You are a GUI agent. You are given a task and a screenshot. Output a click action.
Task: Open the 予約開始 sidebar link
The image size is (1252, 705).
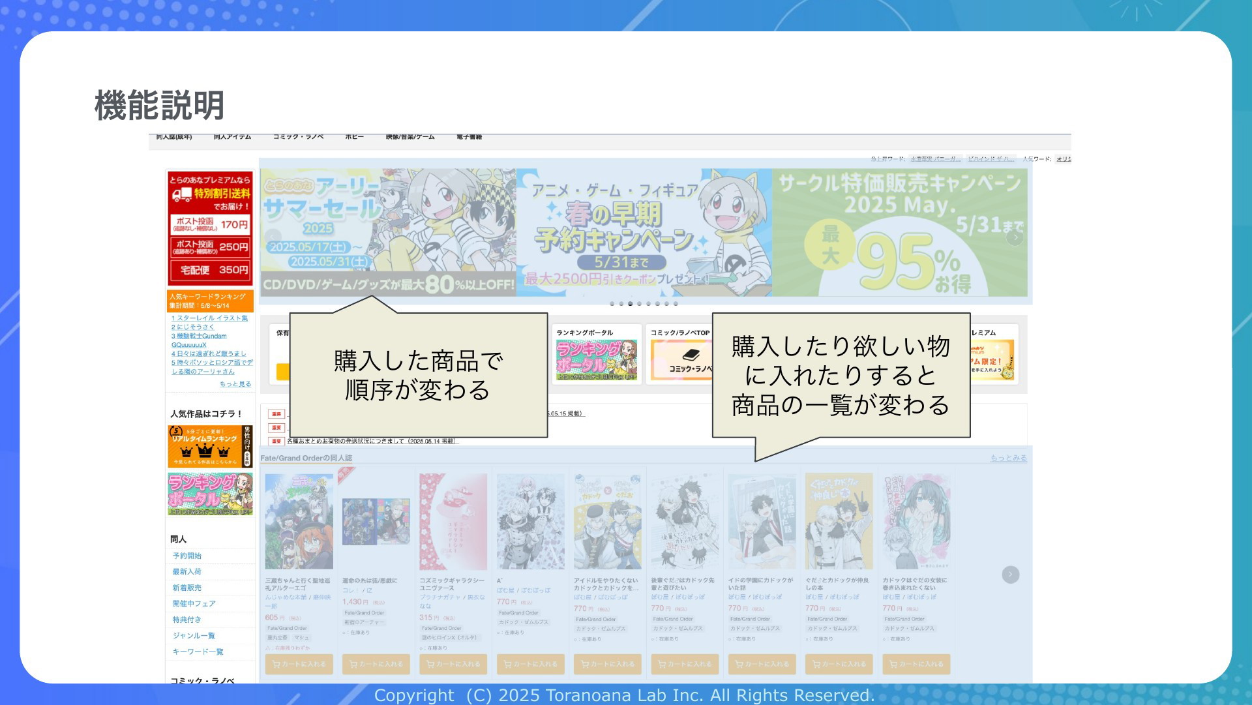tap(187, 556)
